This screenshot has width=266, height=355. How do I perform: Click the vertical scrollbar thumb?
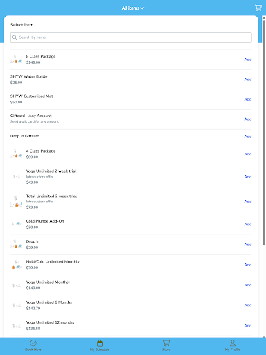(264, 133)
